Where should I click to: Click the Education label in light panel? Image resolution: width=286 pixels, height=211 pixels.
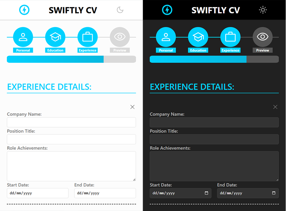pyautogui.click(x=55, y=50)
